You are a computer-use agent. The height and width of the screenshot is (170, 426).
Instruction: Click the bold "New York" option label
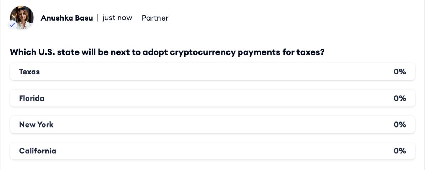click(36, 125)
